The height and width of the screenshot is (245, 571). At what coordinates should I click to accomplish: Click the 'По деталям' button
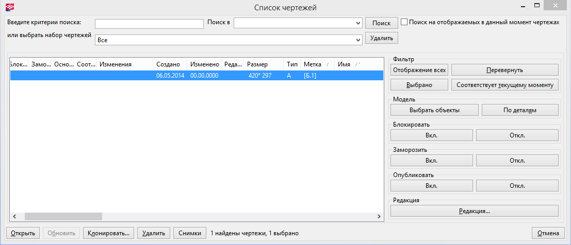coord(520,110)
